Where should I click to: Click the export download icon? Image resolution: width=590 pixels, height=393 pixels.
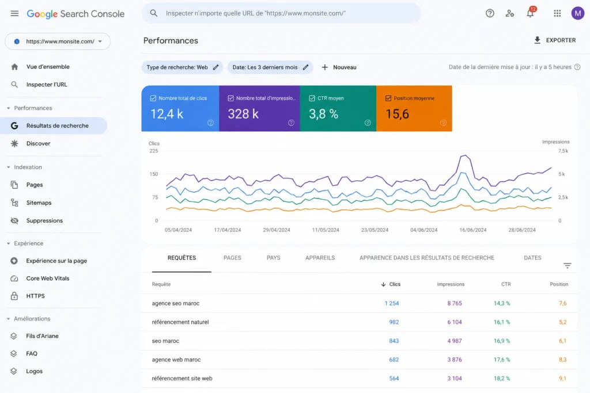coord(538,40)
